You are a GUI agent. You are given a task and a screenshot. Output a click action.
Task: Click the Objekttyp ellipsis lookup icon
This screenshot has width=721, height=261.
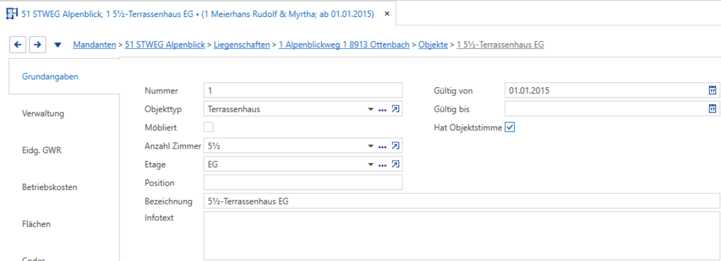[382, 109]
